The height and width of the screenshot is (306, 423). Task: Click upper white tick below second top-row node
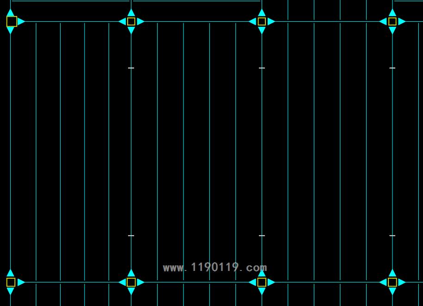tap(131, 68)
